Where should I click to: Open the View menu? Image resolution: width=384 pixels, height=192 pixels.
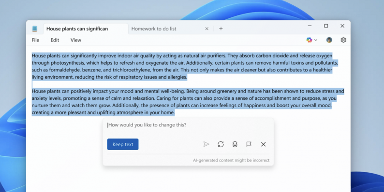75,40
